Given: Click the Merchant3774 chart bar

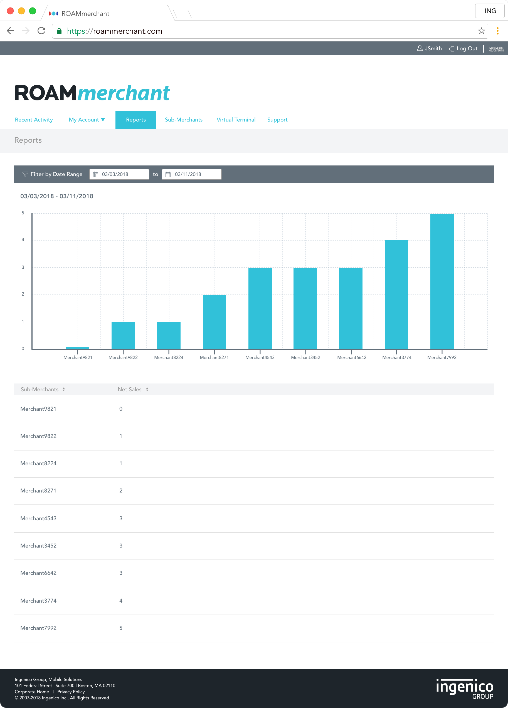Looking at the screenshot, I should (396, 294).
